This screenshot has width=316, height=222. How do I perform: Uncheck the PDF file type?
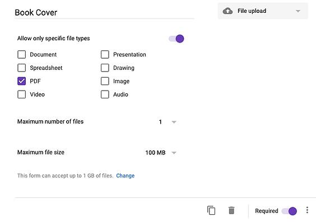click(21, 81)
